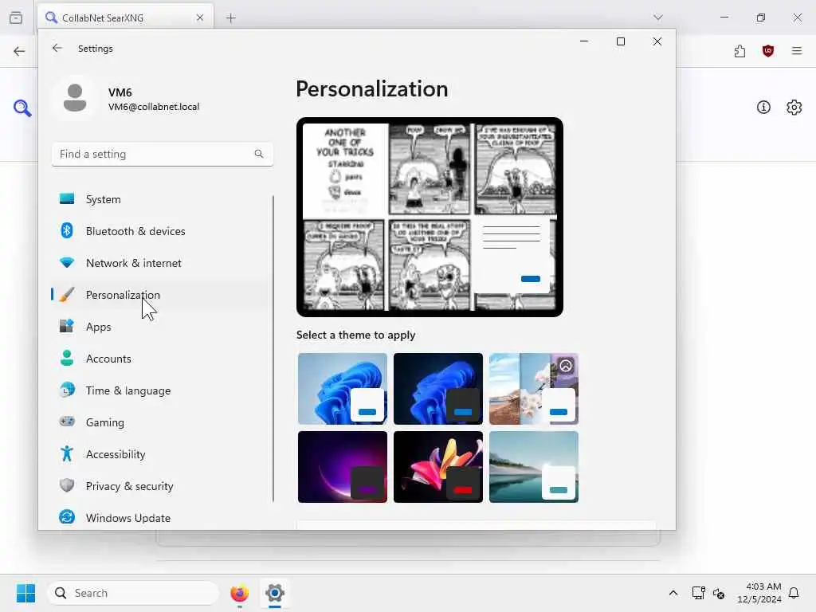Maximize the Settings window
The height and width of the screenshot is (612, 816).
[x=620, y=41]
